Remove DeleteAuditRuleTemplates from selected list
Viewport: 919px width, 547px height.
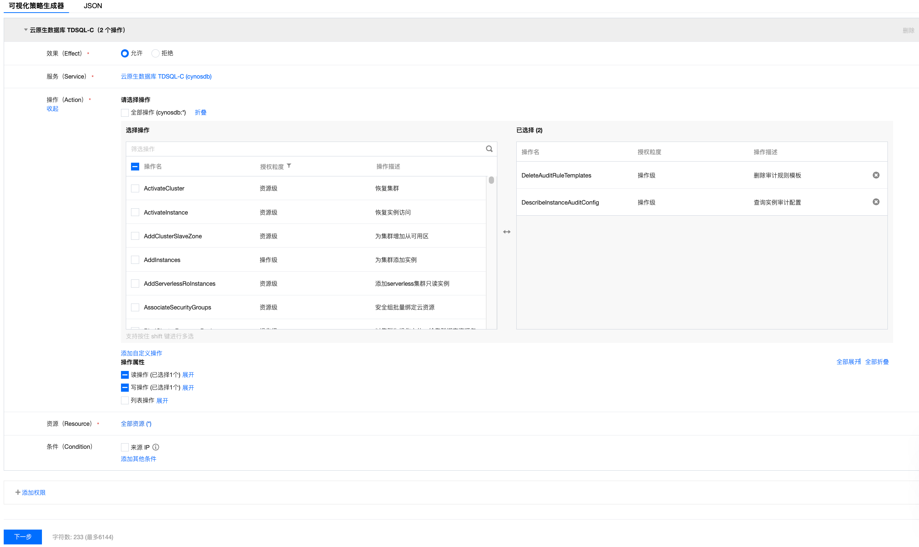point(876,175)
